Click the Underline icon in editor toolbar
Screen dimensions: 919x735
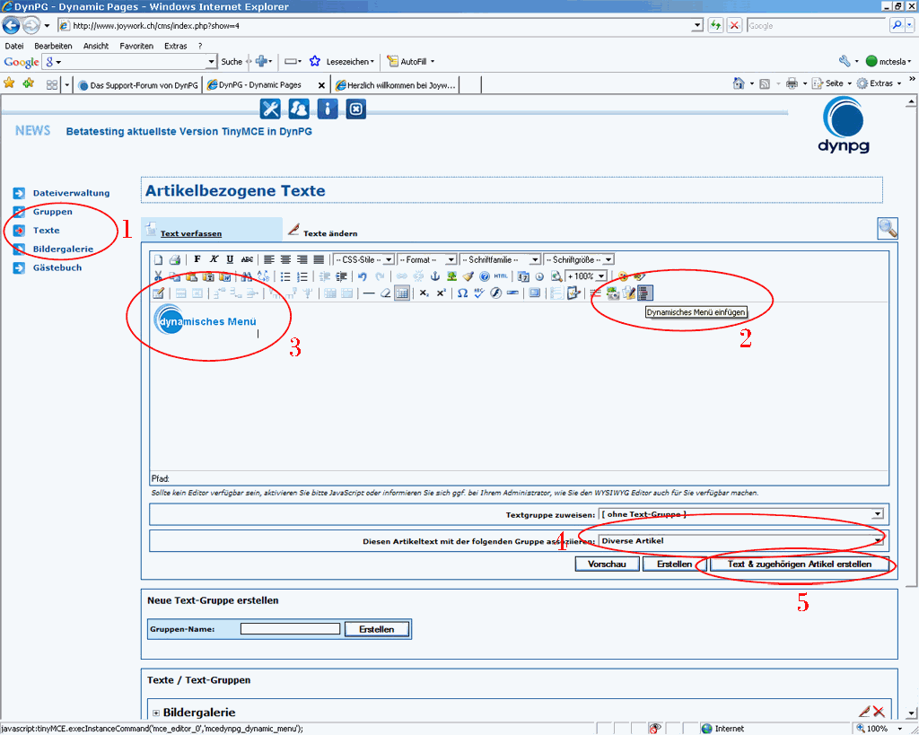(231, 259)
